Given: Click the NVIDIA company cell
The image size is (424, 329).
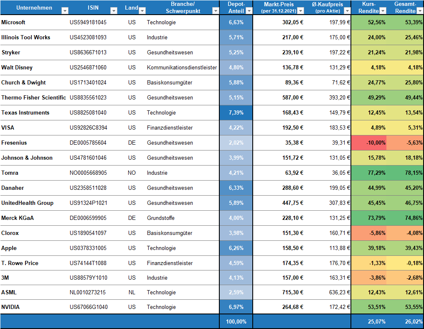Looking at the screenshot, I should 10,307.
